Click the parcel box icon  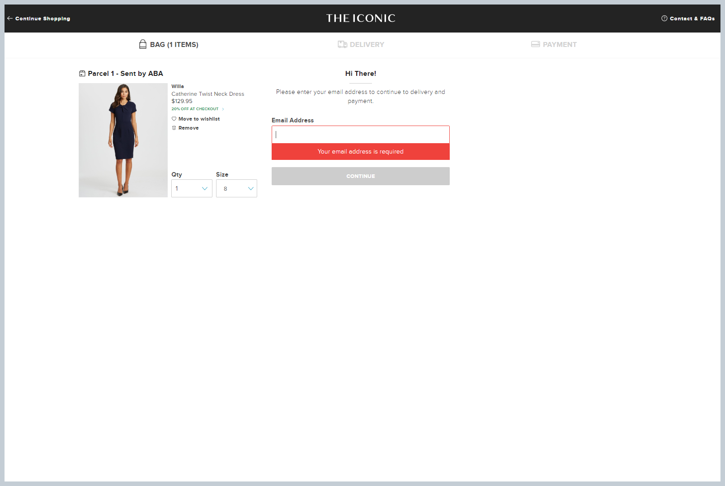[x=82, y=74]
